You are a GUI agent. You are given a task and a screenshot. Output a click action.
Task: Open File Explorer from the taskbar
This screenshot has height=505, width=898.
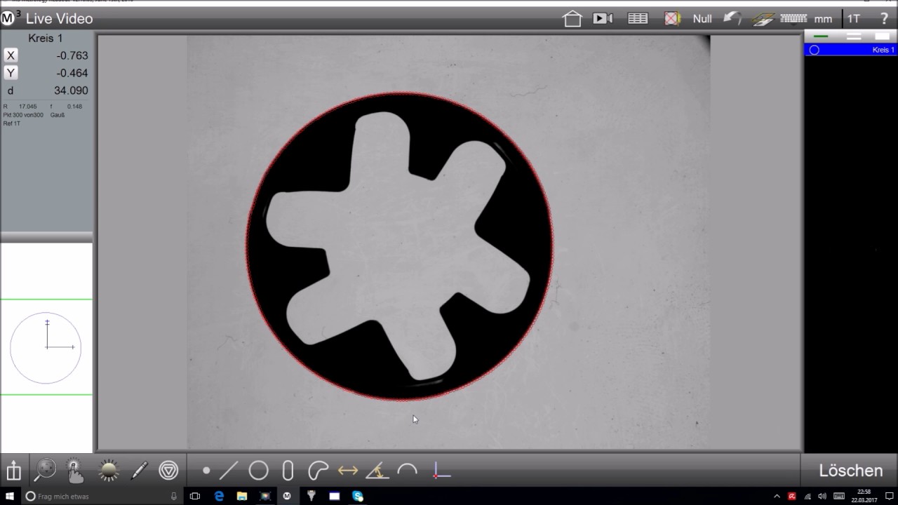click(242, 496)
